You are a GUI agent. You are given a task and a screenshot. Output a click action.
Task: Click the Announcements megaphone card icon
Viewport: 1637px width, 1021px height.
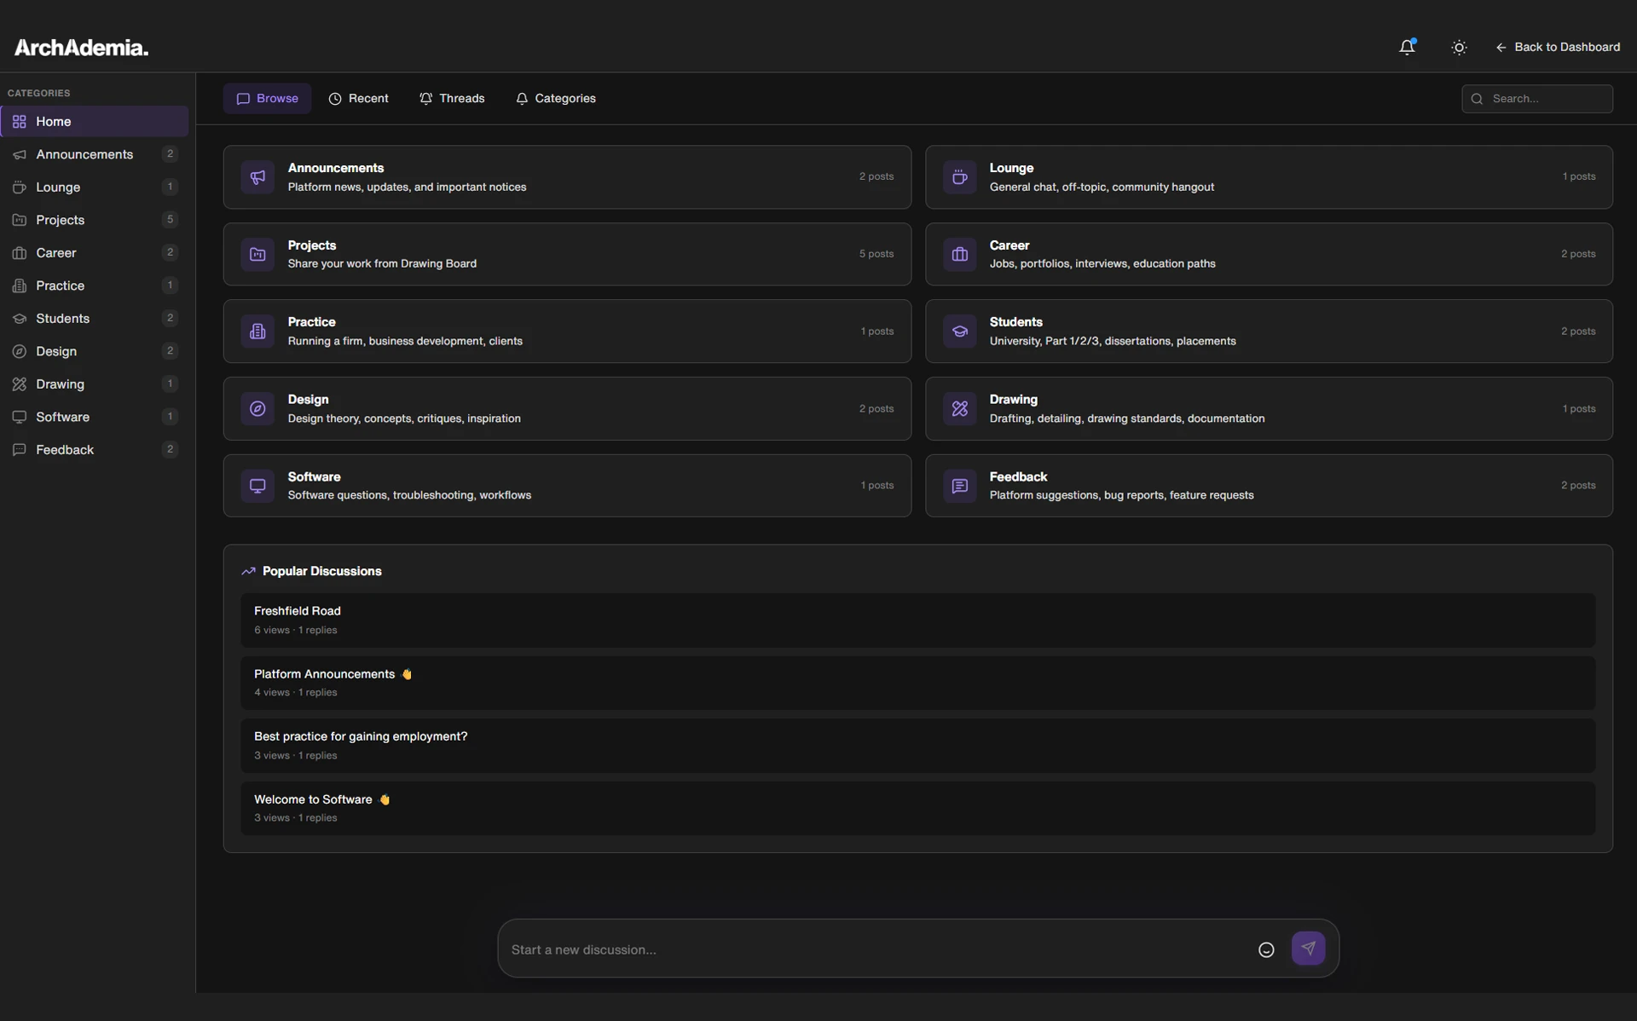257,177
